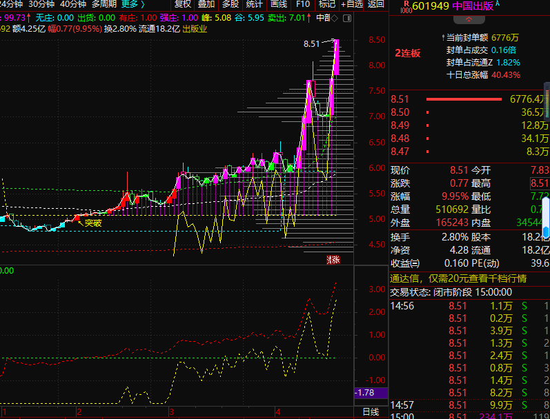Switch to the 30分钟 period tab
Screen dimensions: 550x419
pyautogui.click(x=41, y=4)
